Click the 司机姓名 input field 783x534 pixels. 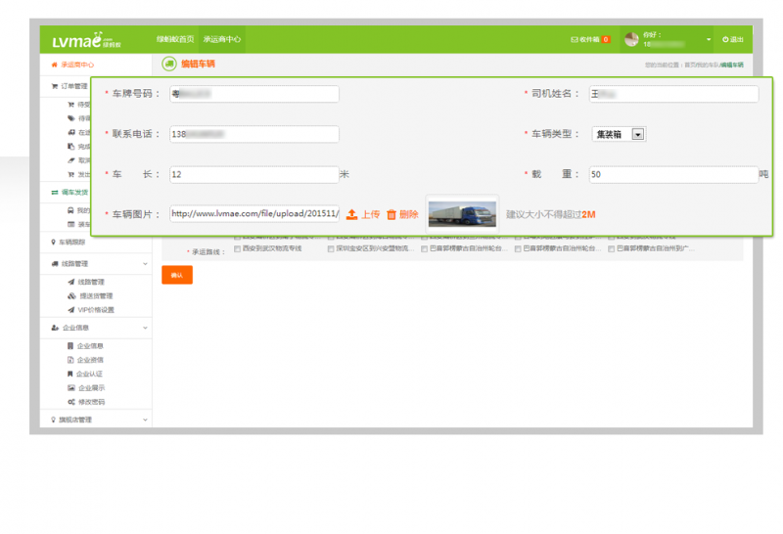673,94
